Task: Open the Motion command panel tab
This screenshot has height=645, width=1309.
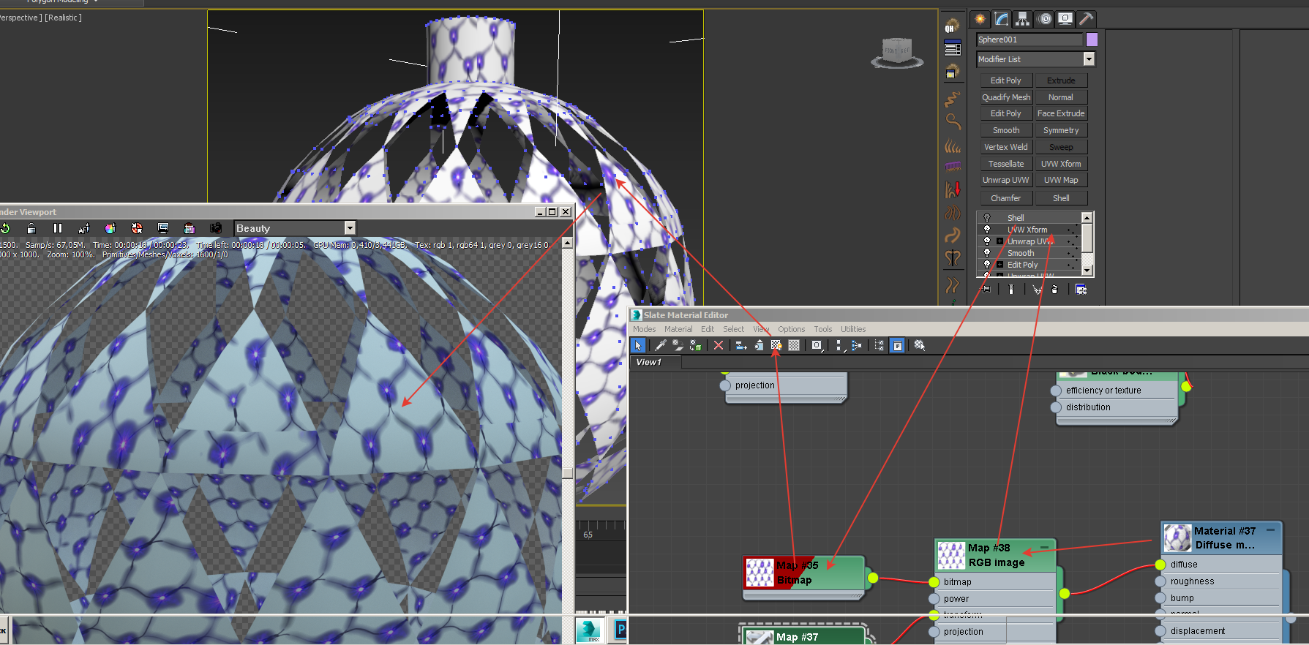Action: tap(1045, 19)
